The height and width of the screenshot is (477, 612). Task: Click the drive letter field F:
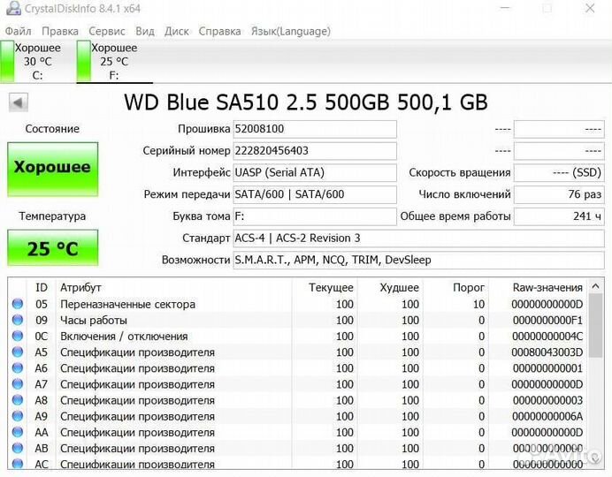315,216
